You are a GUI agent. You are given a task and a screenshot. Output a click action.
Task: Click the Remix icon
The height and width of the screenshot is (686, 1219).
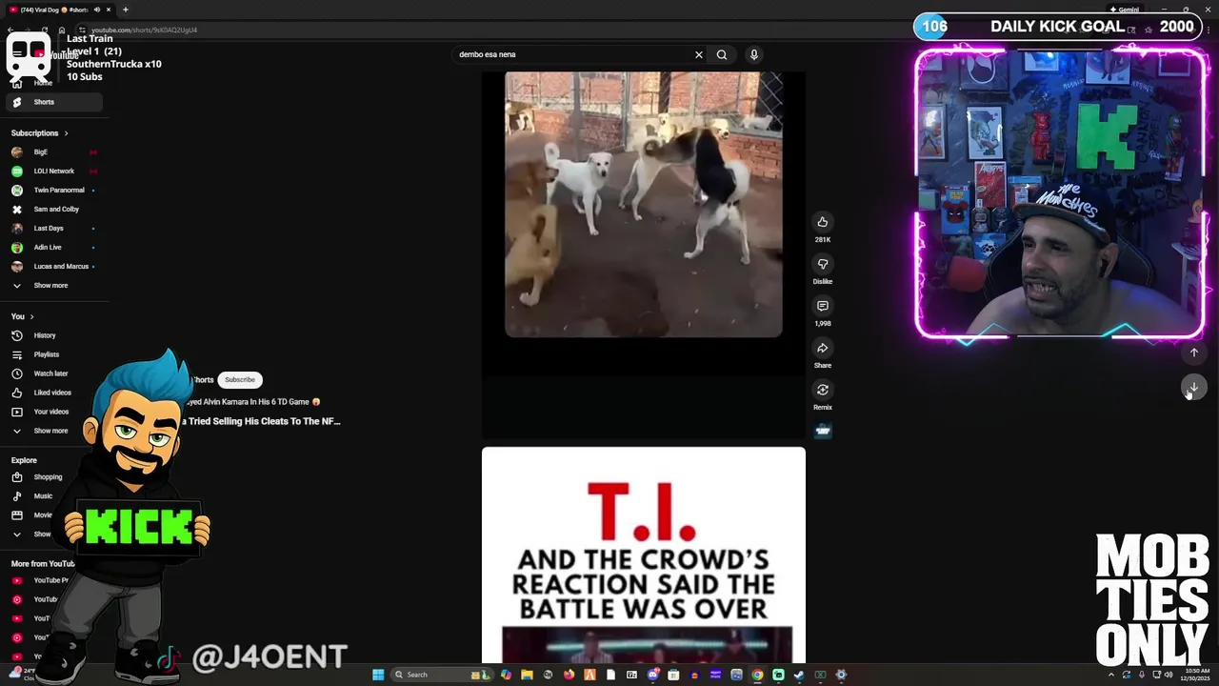click(x=822, y=390)
